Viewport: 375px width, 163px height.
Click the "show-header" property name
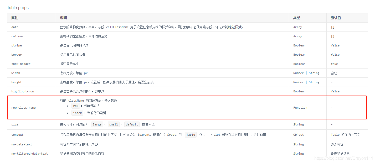21,64
